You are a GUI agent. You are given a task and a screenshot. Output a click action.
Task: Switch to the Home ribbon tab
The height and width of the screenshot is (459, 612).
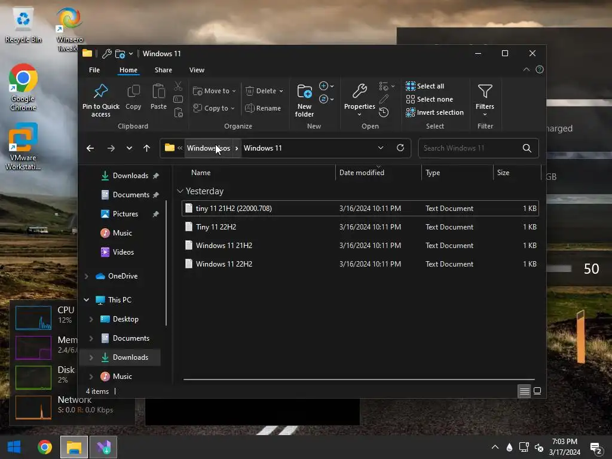coord(128,70)
